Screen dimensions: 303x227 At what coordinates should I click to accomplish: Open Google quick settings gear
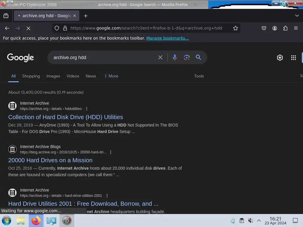(280, 58)
